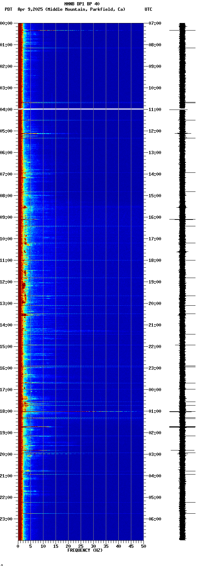Select the UTC axis label '09:00'

(x=155, y=66)
